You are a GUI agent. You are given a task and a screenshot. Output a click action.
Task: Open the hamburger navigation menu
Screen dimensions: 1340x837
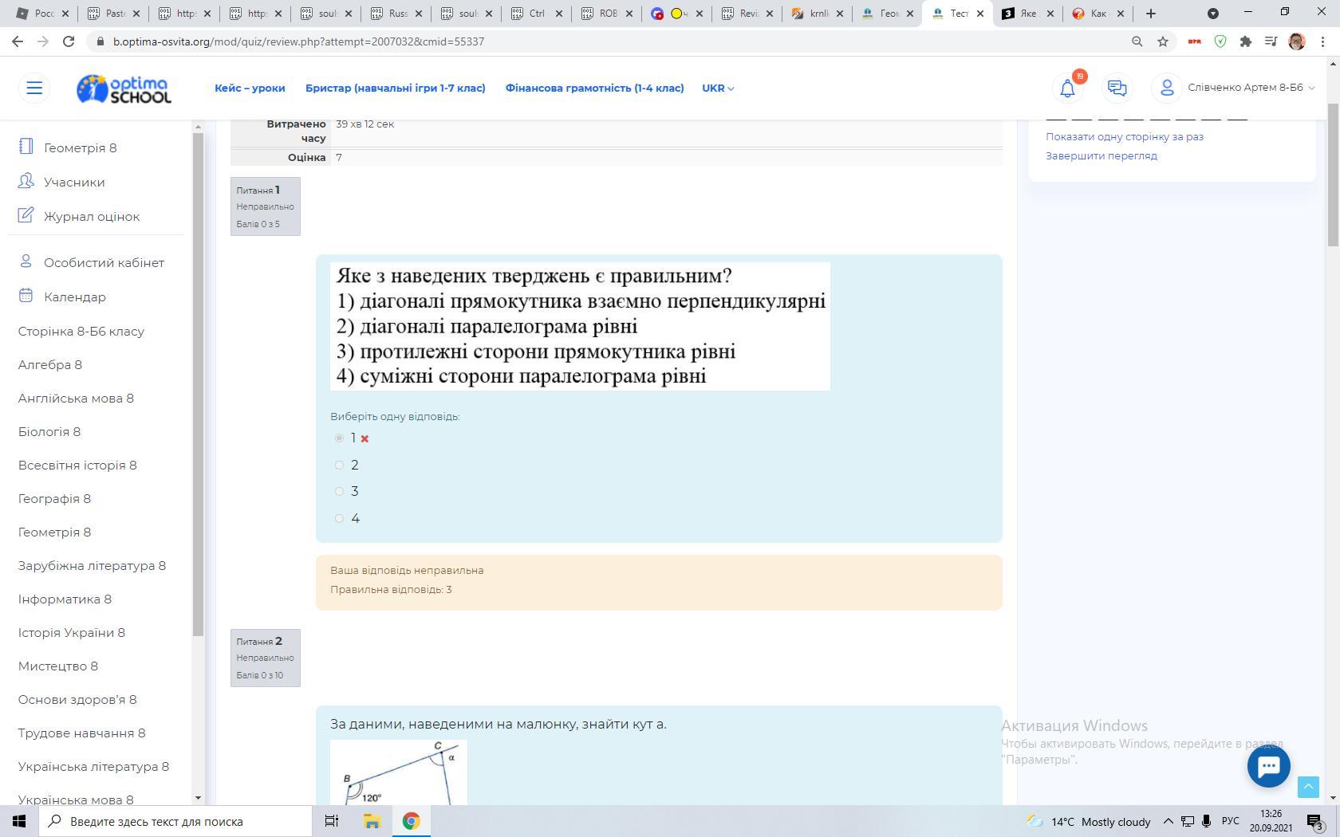point(34,88)
